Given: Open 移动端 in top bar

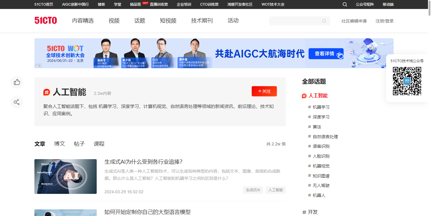Looking at the screenshot, I should tap(388, 4).
